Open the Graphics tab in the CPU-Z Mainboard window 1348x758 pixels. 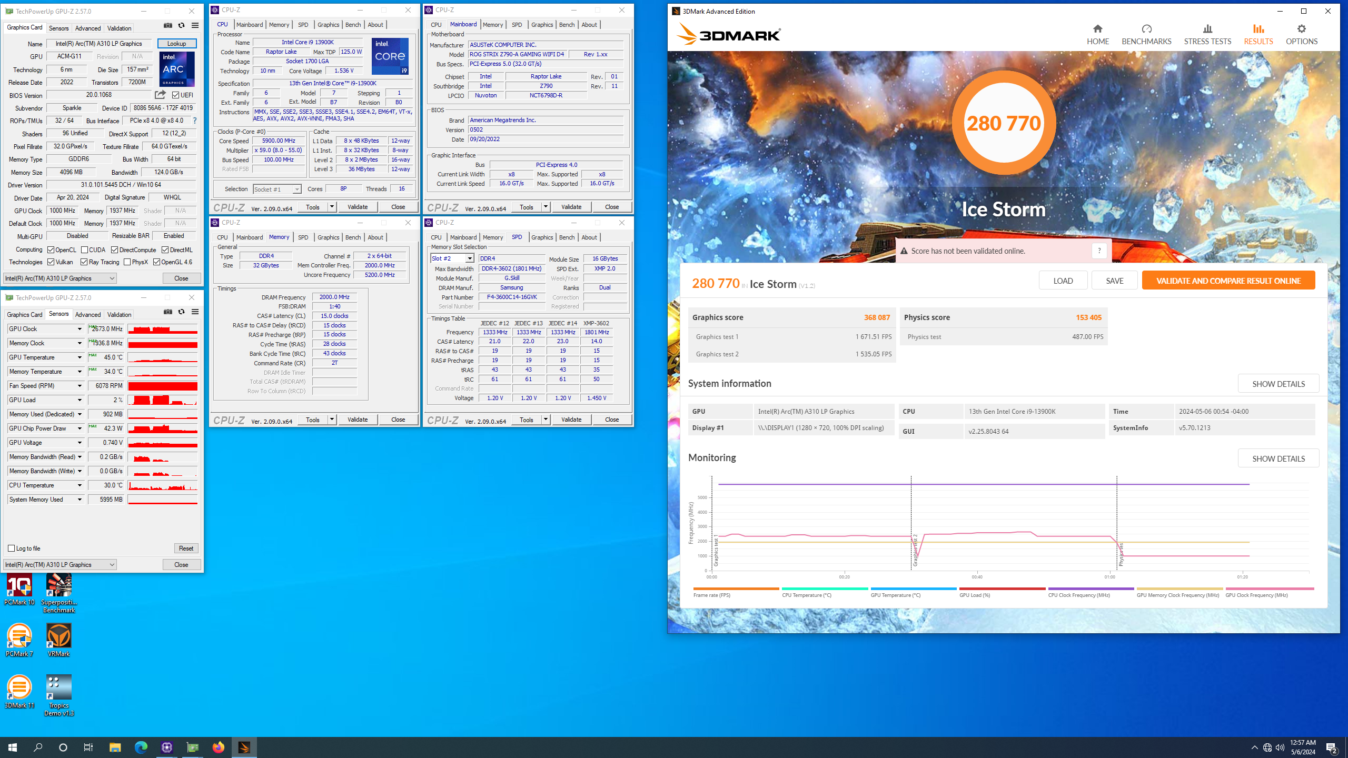coord(542,25)
